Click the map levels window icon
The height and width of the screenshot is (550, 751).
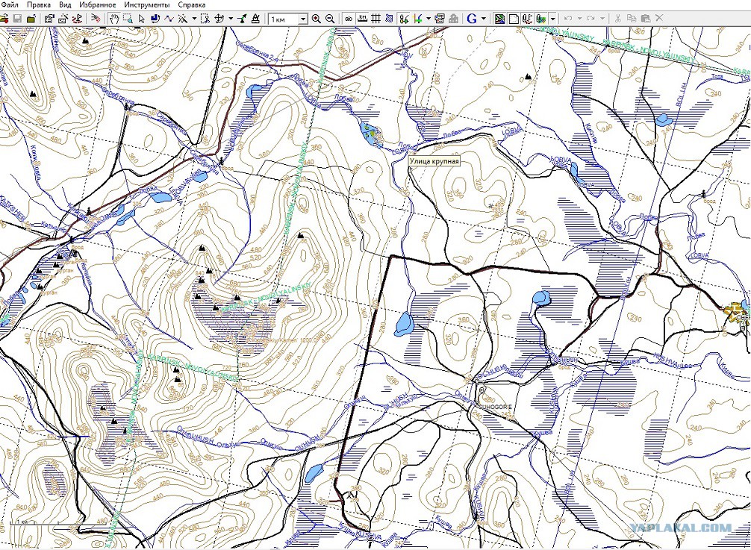tap(440, 19)
